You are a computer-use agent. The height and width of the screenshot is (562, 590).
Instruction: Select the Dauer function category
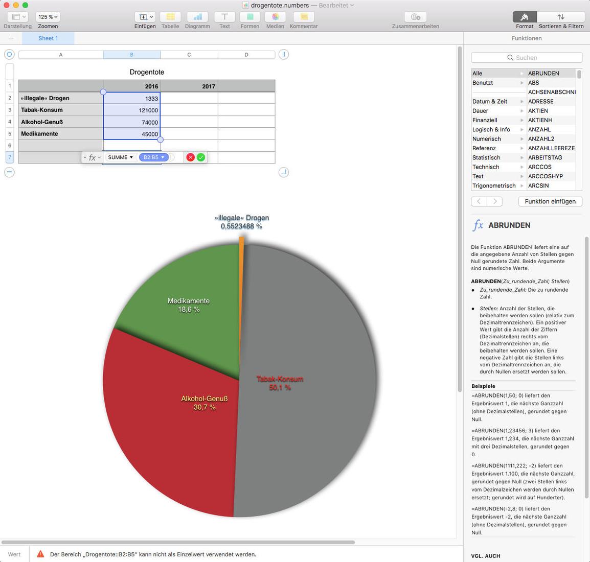pos(498,111)
